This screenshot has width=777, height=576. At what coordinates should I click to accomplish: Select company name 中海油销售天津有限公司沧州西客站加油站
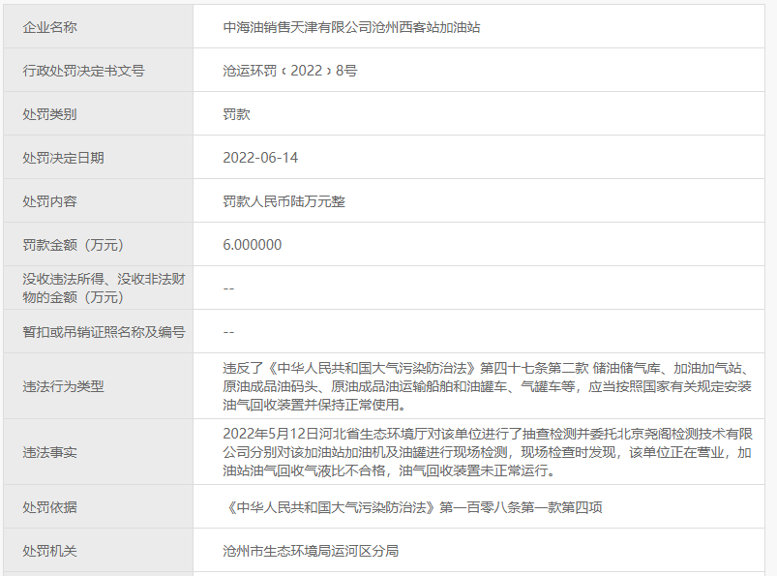pyautogui.click(x=351, y=27)
